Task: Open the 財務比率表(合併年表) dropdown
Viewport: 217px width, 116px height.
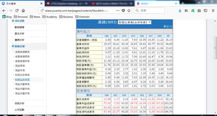Action: click(134, 22)
